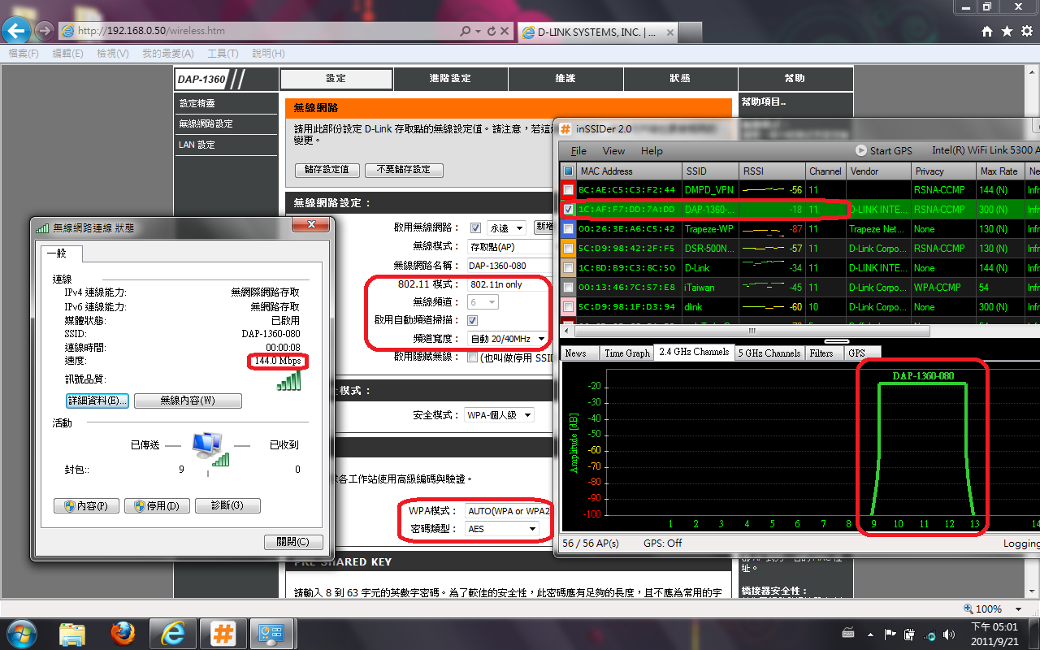Viewport: 1040px width, 650px height.
Task: Switch to inSSIDer taskbar icon
Action: (x=223, y=634)
